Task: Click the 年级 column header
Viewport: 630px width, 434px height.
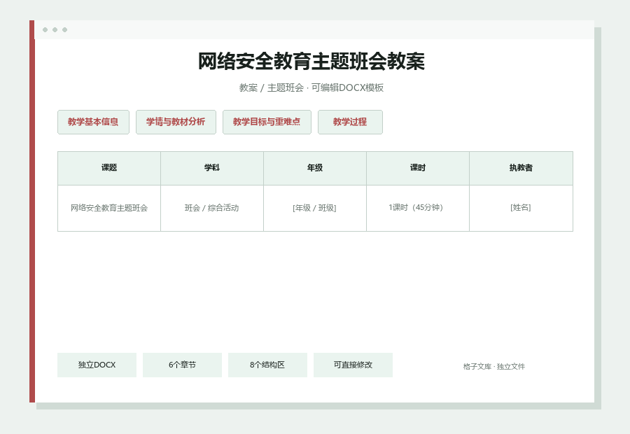Action: (315, 168)
